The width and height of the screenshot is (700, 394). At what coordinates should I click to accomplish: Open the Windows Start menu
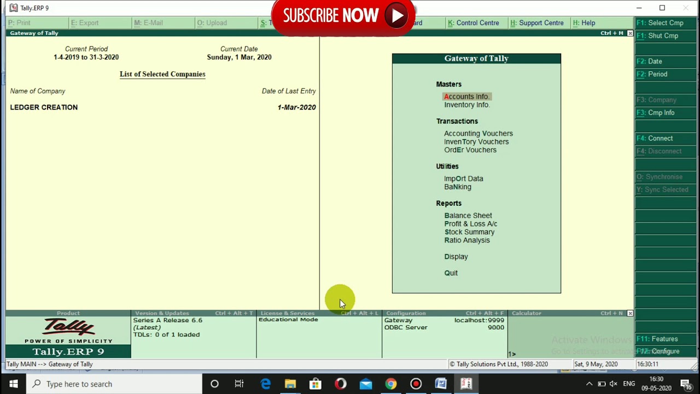pos(13,384)
